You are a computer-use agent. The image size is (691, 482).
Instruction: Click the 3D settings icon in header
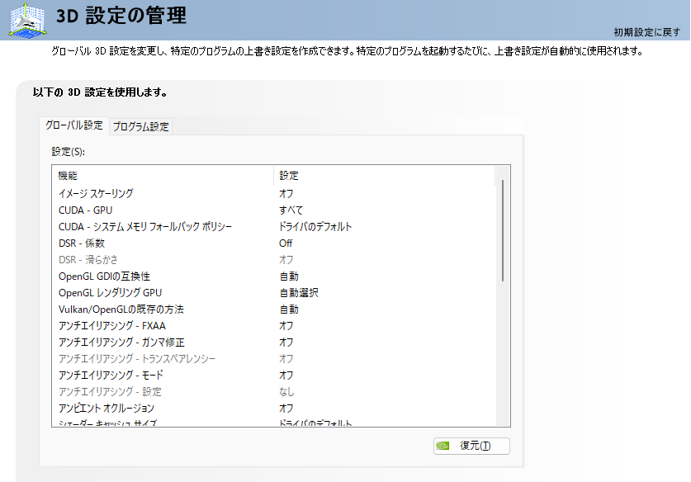point(27,20)
